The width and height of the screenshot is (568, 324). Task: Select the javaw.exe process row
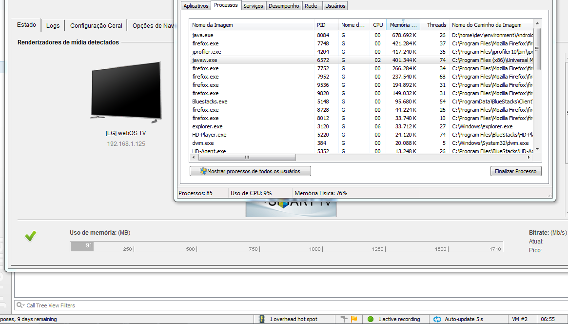pos(293,60)
